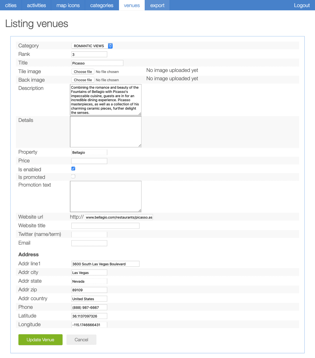Viewport: 315px width, 358px height.
Task: Click the Website title field
Action: [x=105, y=226]
